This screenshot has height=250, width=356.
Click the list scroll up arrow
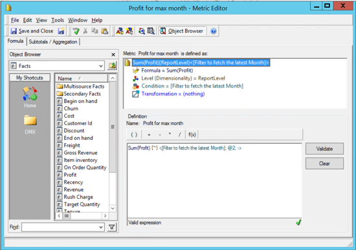(x=113, y=78)
